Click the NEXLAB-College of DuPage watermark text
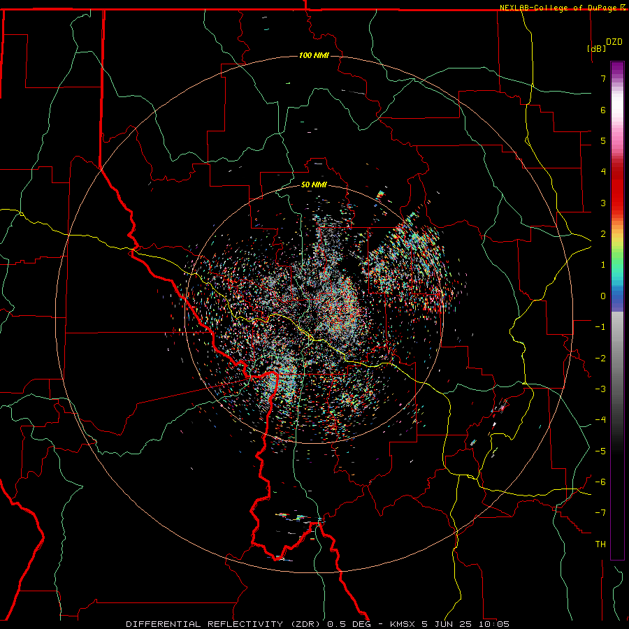629x629 pixels. point(560,8)
